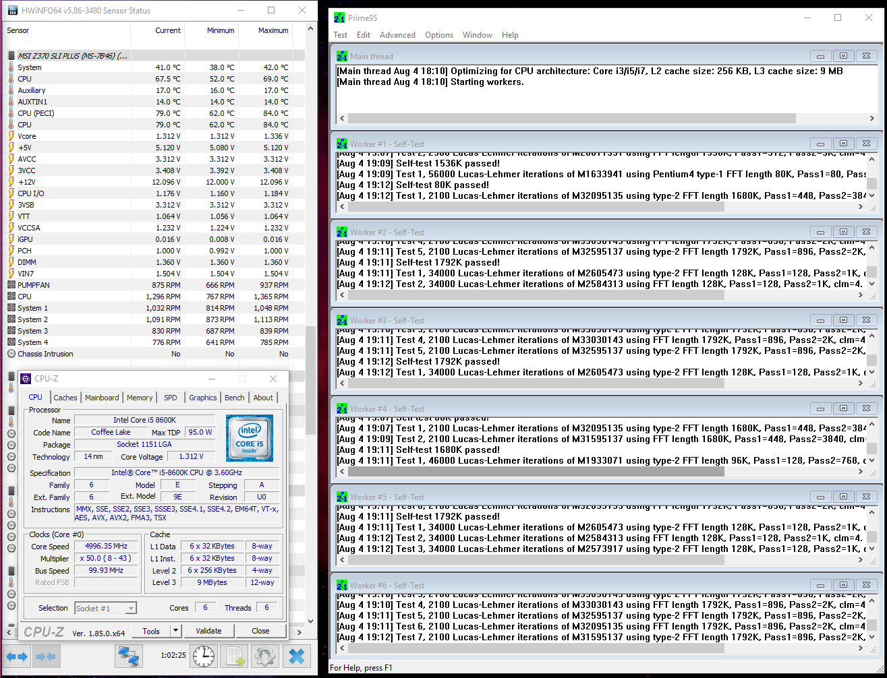
Task: Click the Core Speed 4996.35 MHz field
Action: click(x=106, y=547)
